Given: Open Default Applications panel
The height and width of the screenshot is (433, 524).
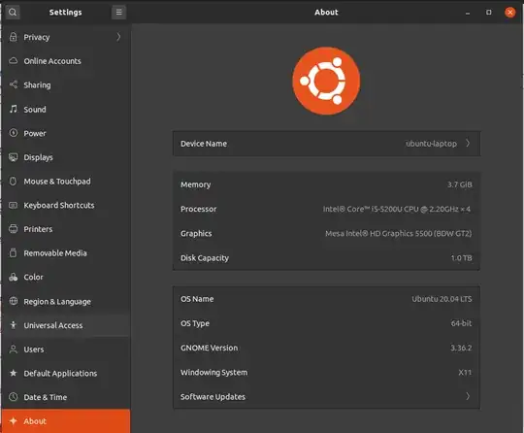Looking at the screenshot, I should (66, 373).
